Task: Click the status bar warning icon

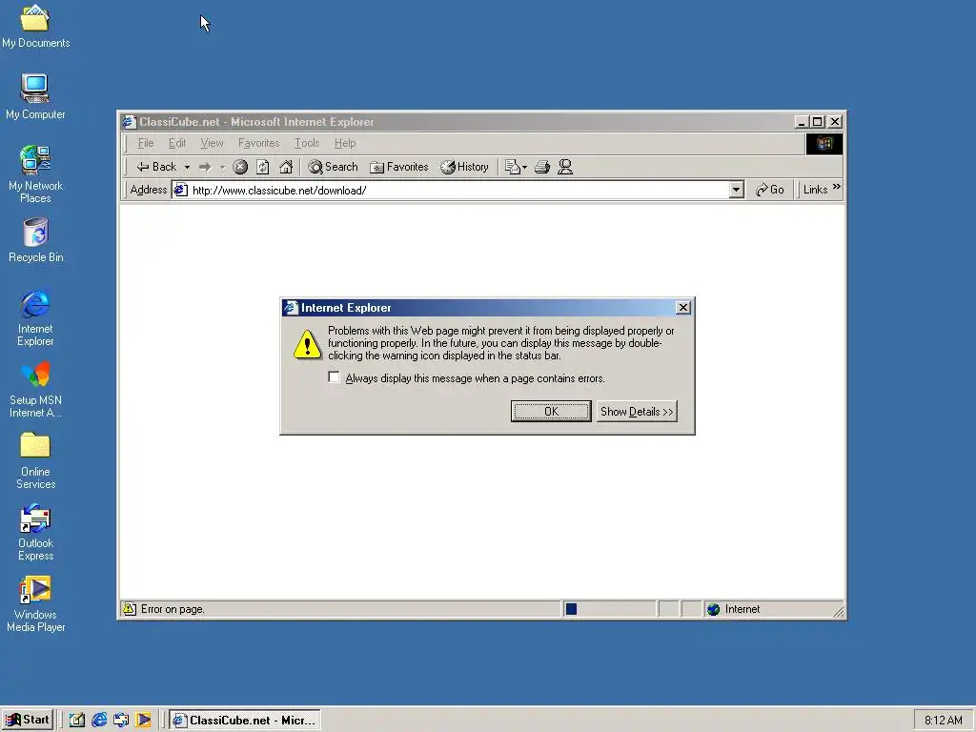Action: pos(129,609)
